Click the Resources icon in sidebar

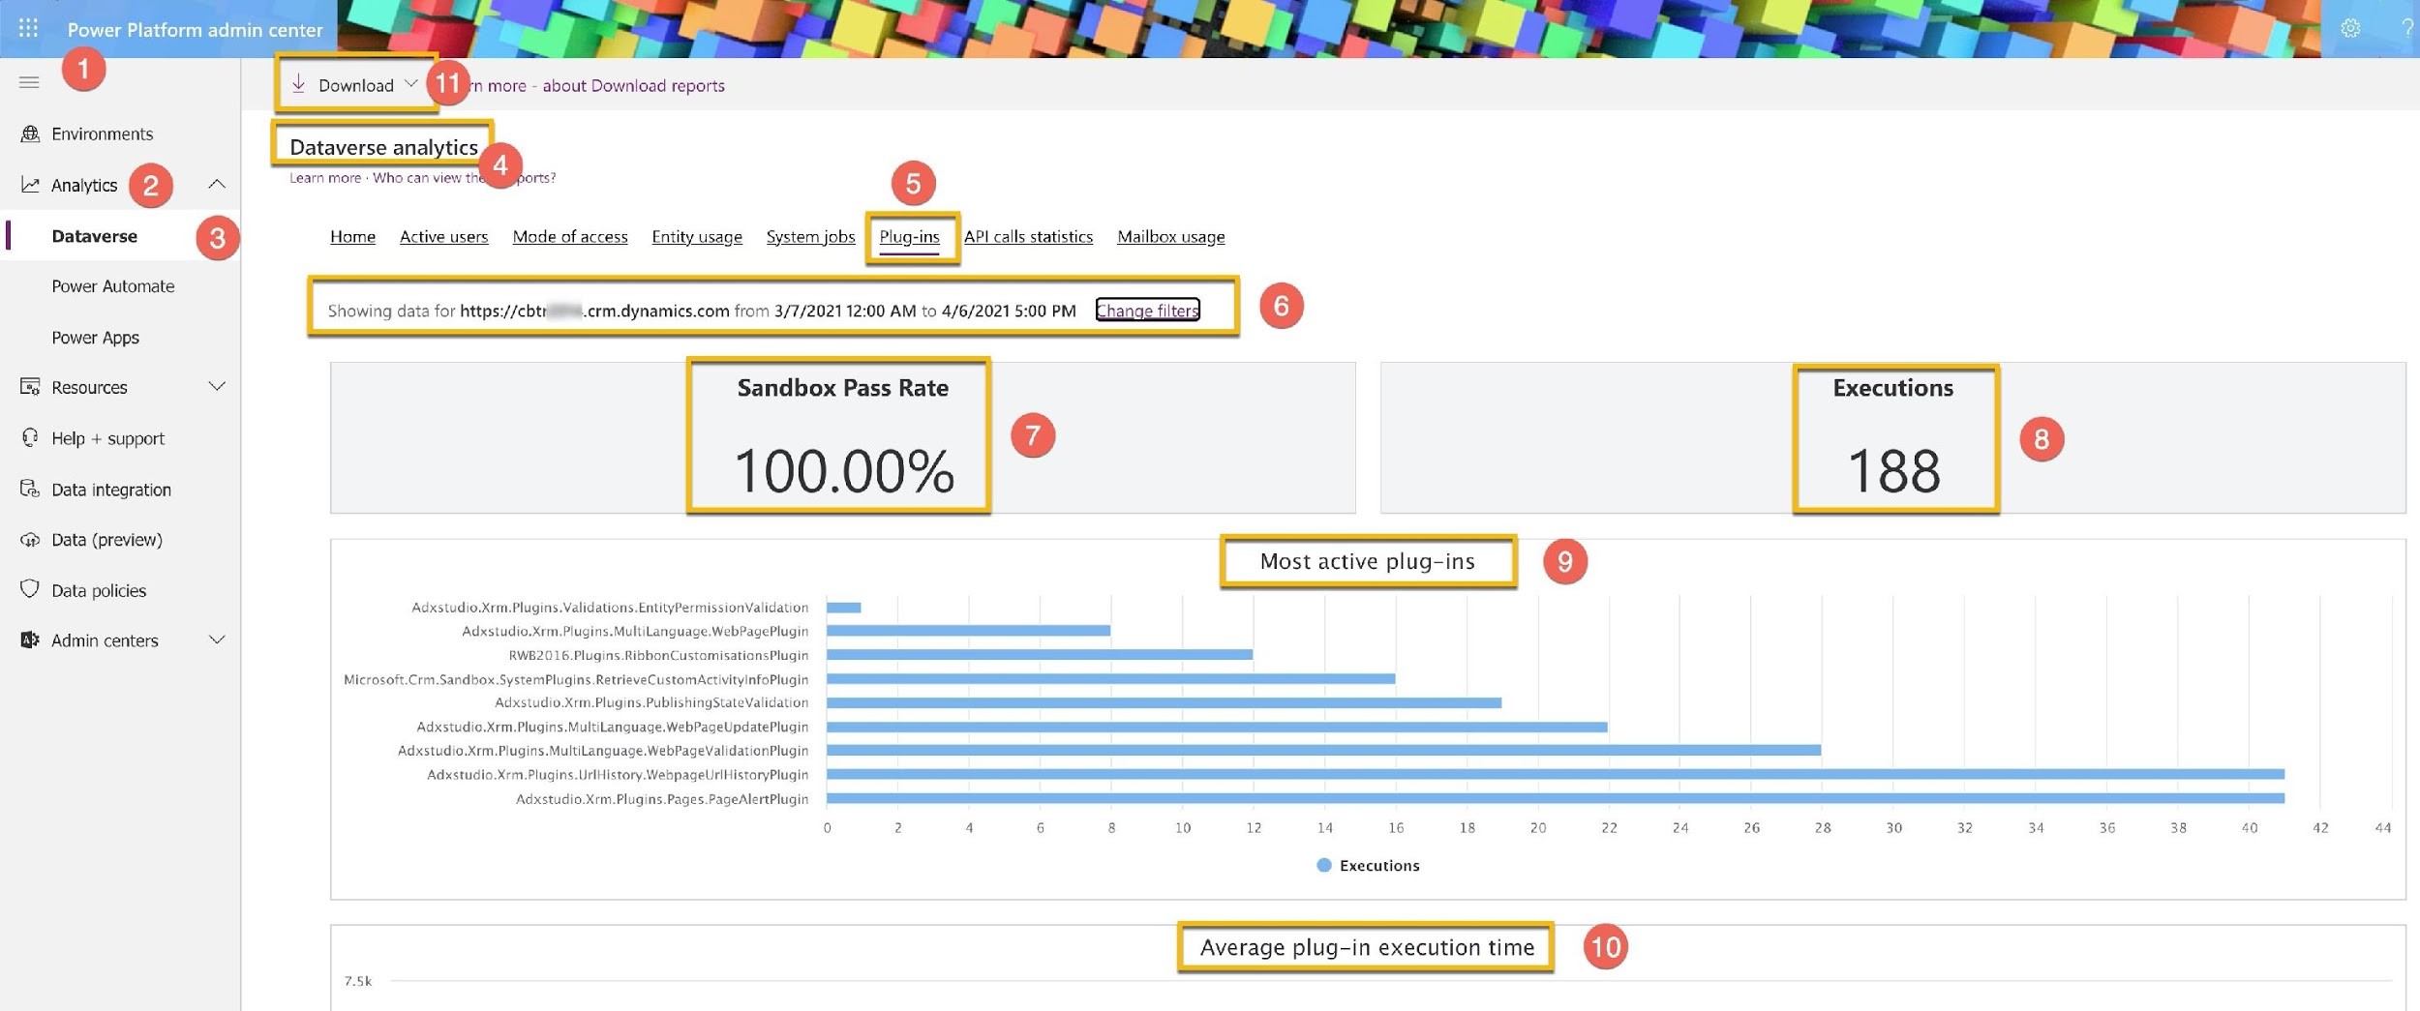[30, 387]
